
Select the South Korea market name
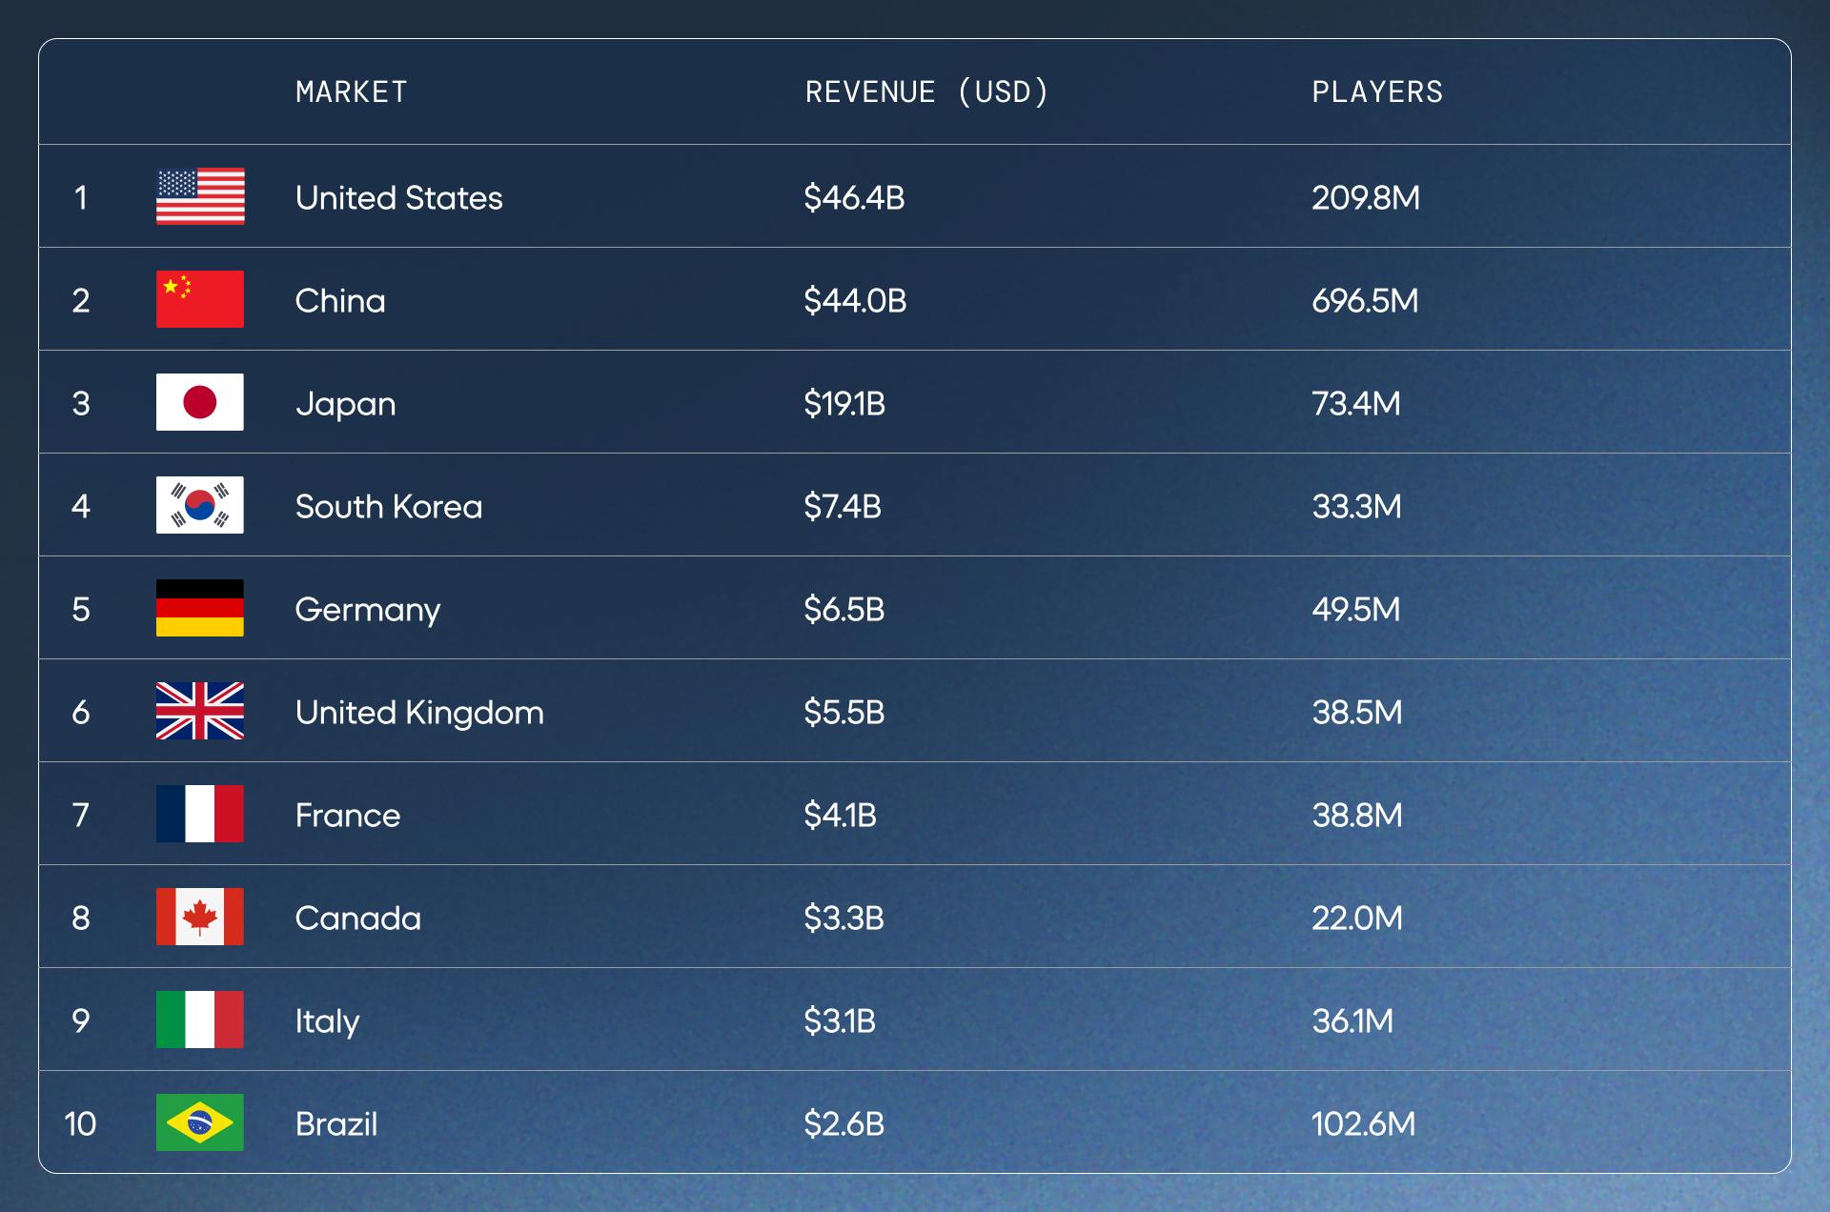point(389,507)
